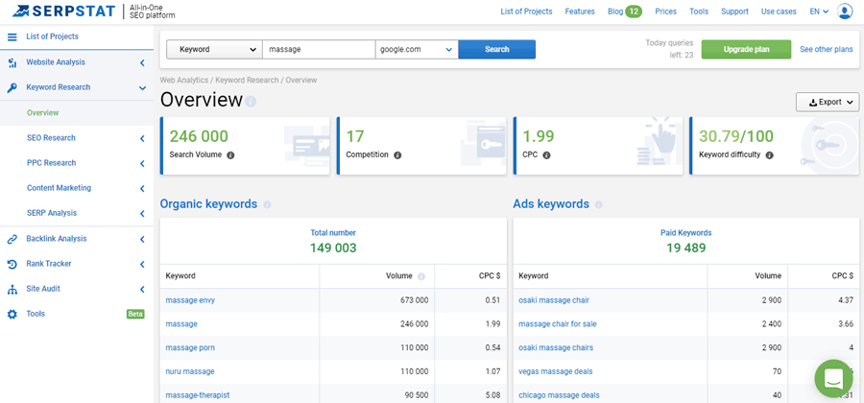This screenshot has height=403, width=864.
Task: Click the Site Audit hierarchy icon
Action: coord(12,289)
